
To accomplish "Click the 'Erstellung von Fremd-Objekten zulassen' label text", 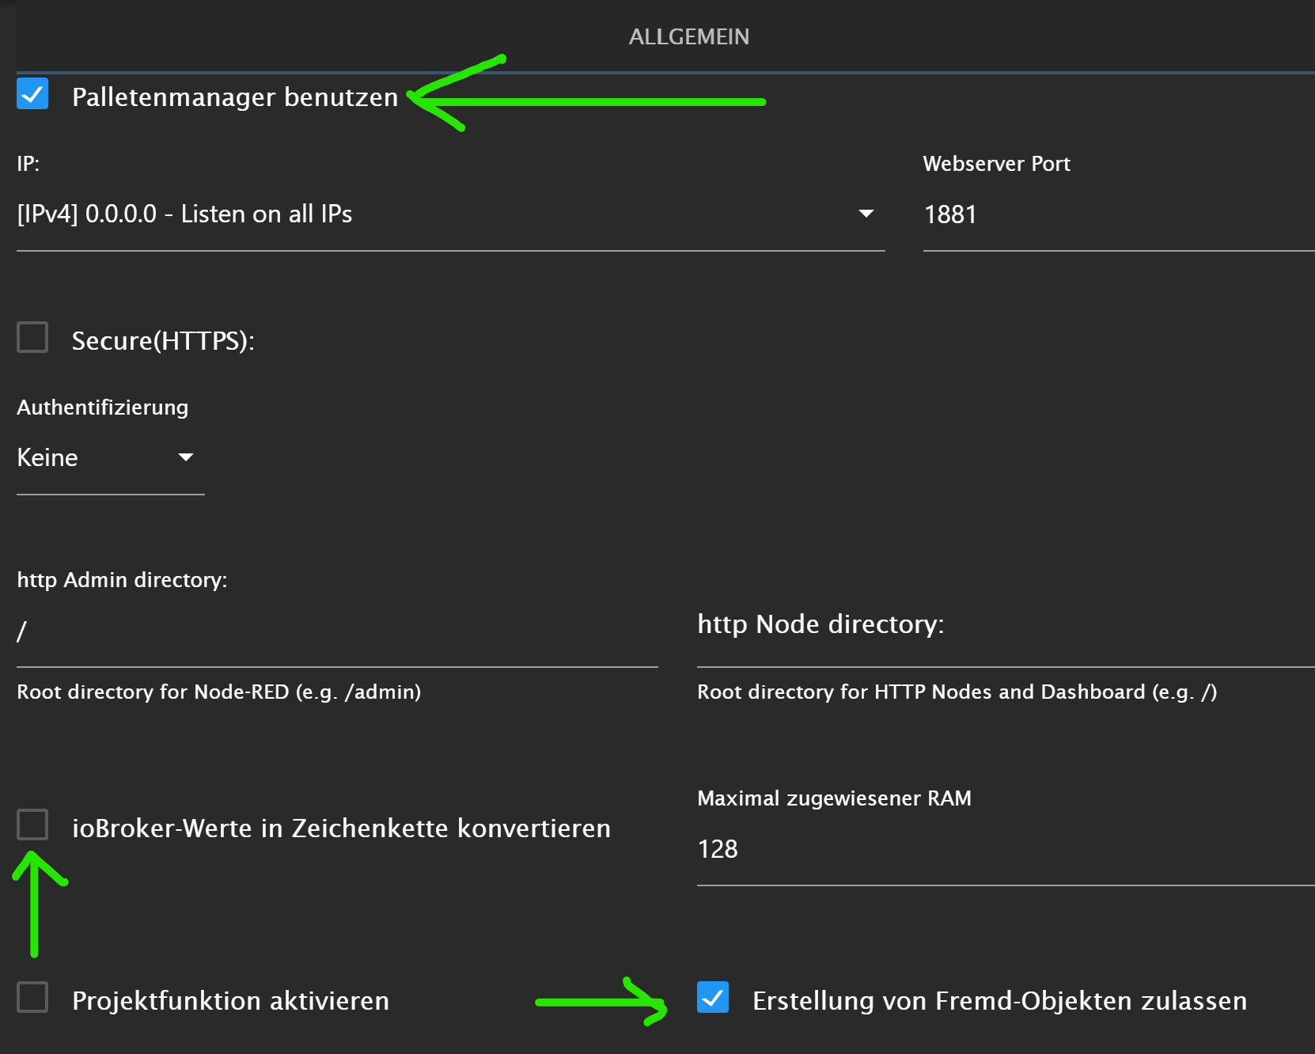I will tap(999, 1001).
